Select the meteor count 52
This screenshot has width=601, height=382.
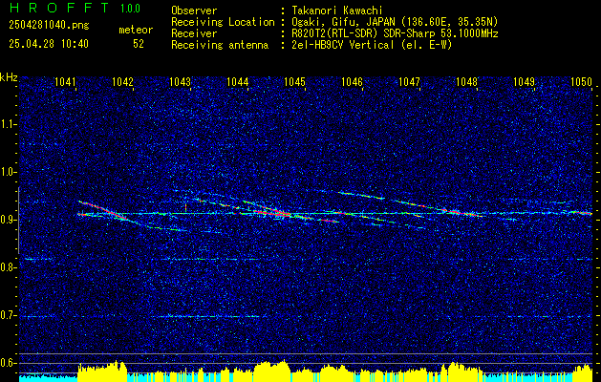(x=139, y=44)
